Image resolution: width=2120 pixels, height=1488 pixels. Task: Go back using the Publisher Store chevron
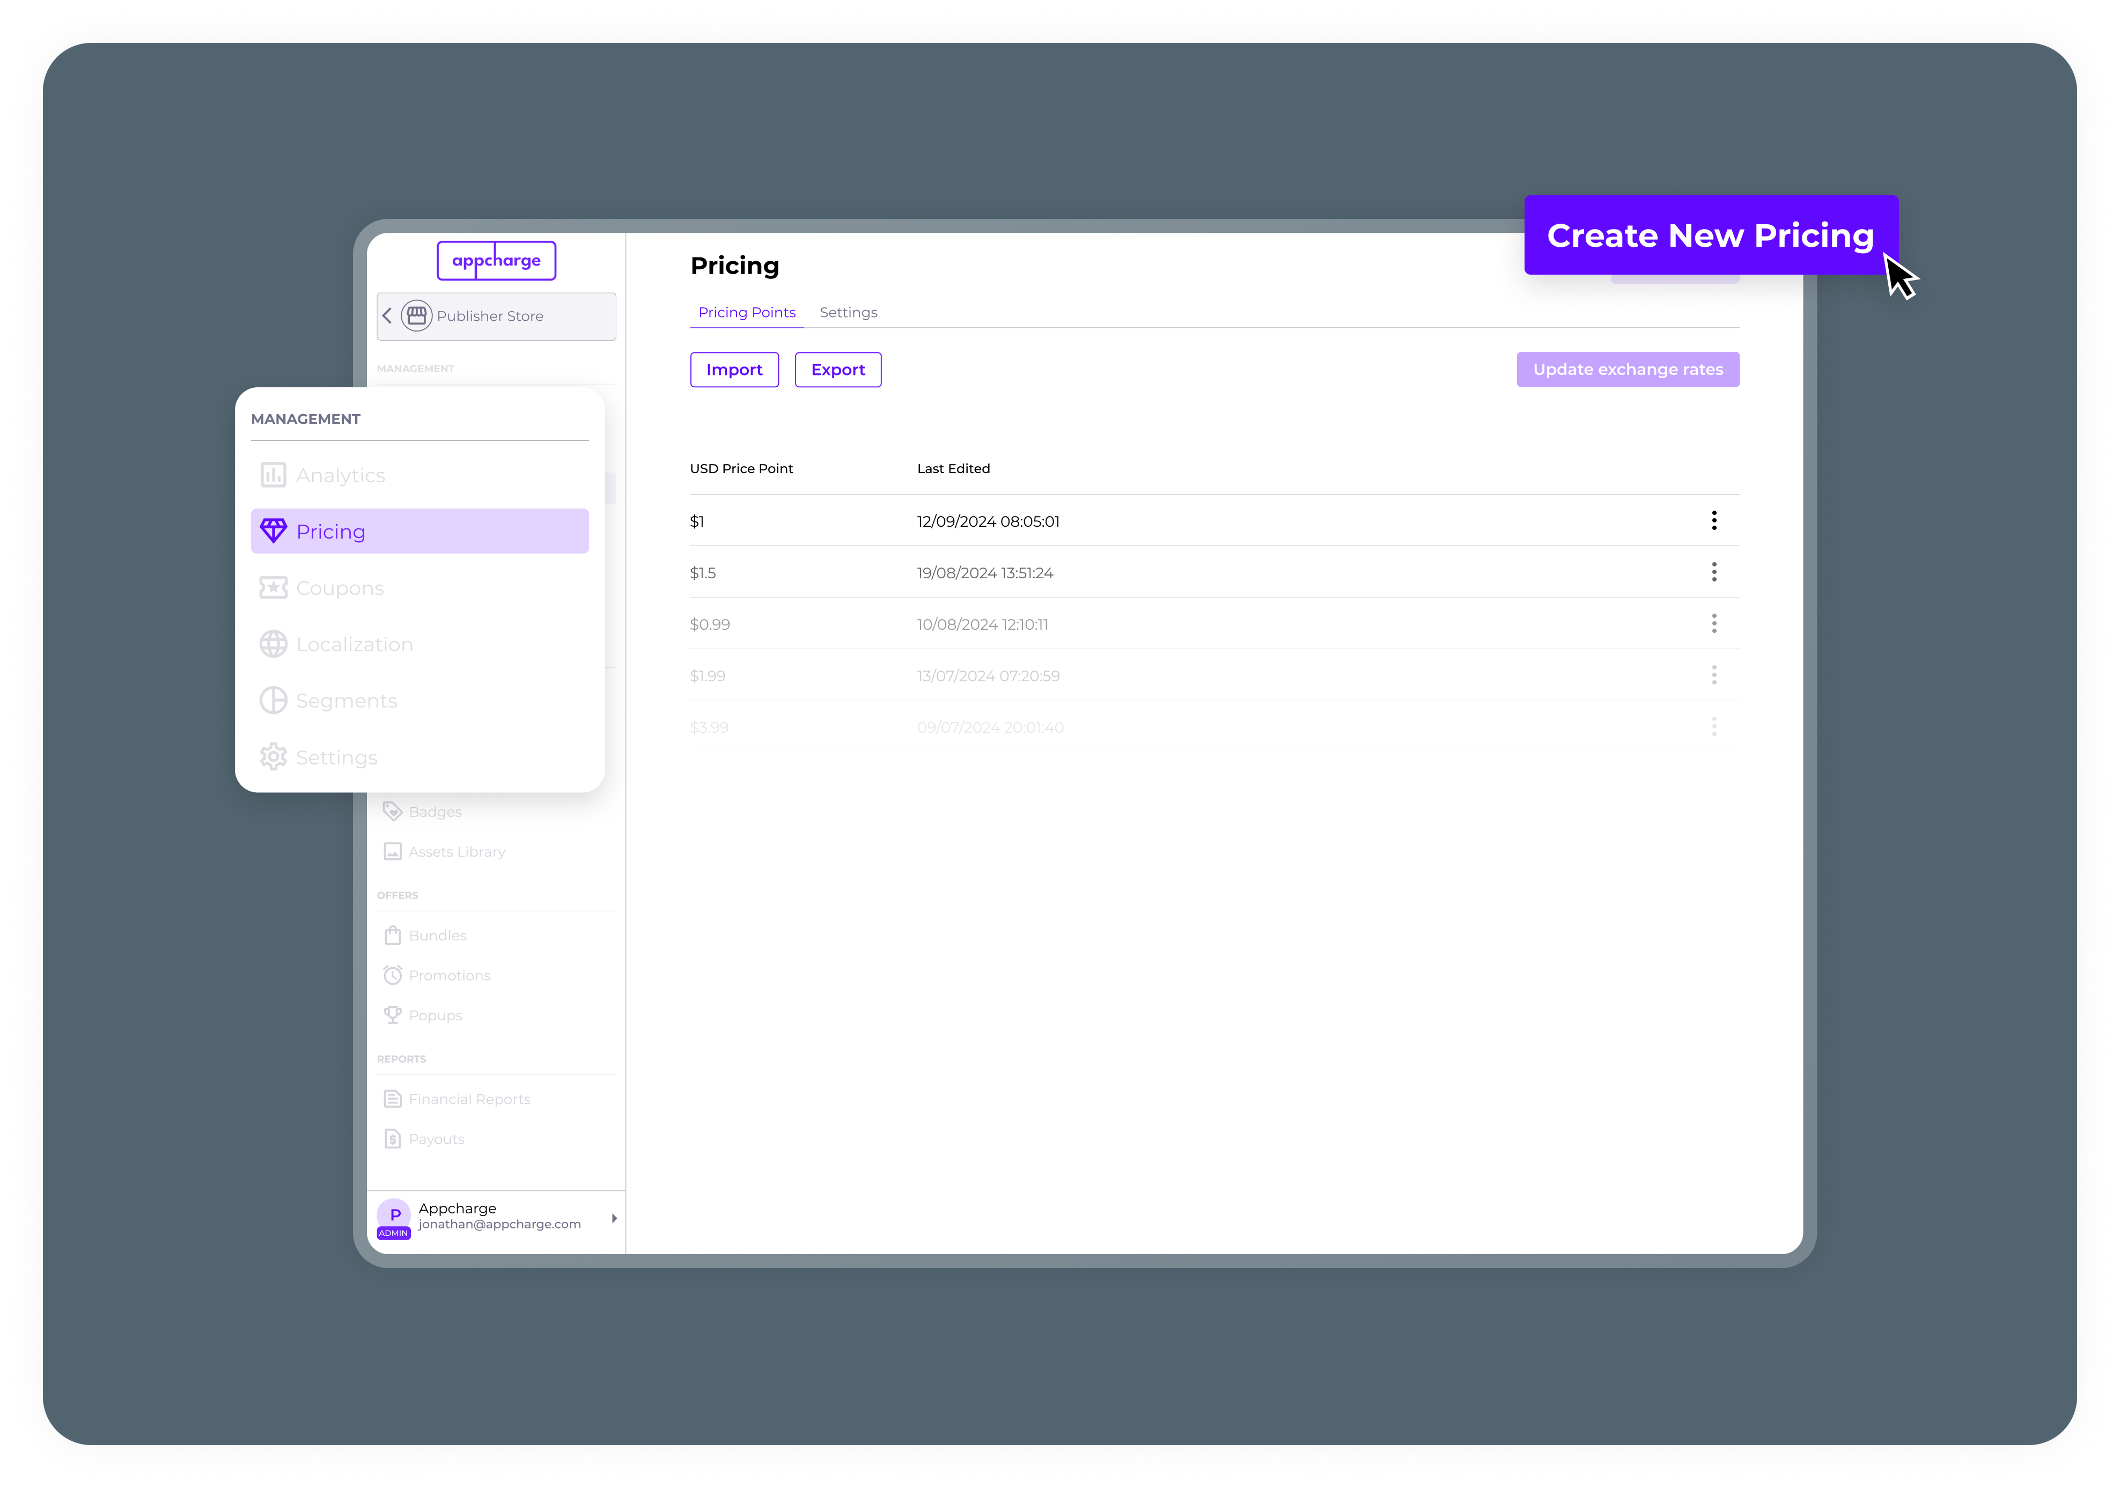[x=388, y=316]
